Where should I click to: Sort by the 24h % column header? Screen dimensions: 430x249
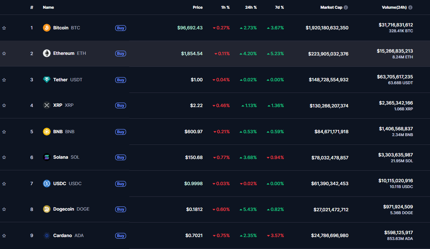(x=251, y=7)
